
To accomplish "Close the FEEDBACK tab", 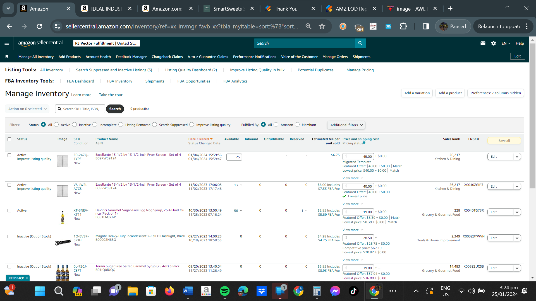I will point(27,278).
